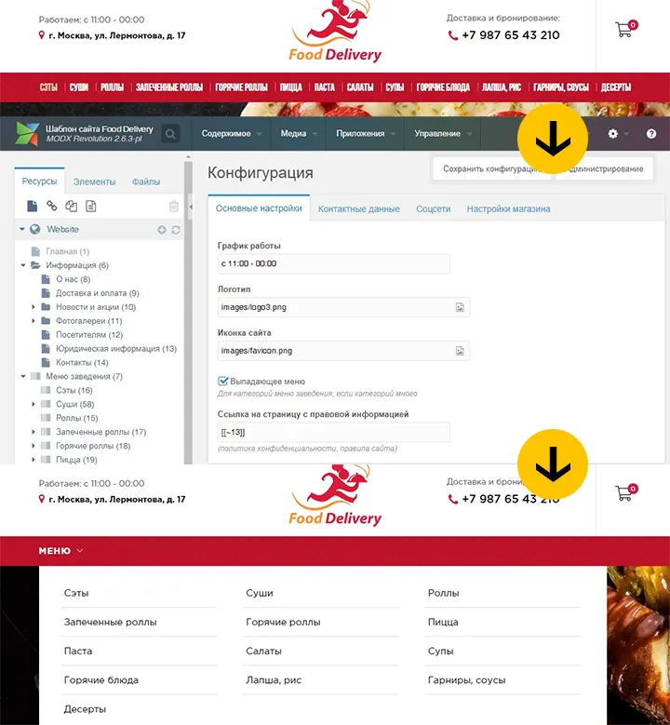
Task: Expand the Суши (58) category
Action: [x=33, y=404]
